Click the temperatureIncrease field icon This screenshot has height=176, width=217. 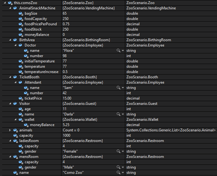tap(21, 72)
